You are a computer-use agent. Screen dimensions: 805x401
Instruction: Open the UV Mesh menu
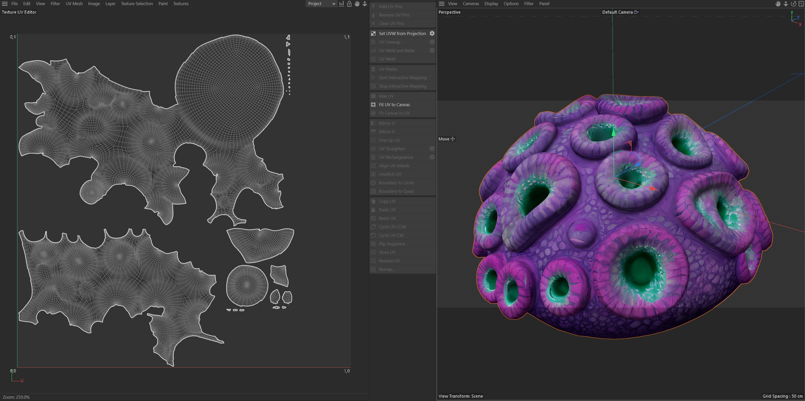click(x=74, y=4)
